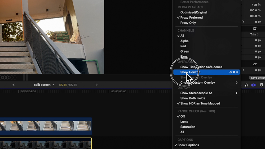265x149 pixels.
Task: Choose Show Title/Action Safe Zones
Action: 201,67
